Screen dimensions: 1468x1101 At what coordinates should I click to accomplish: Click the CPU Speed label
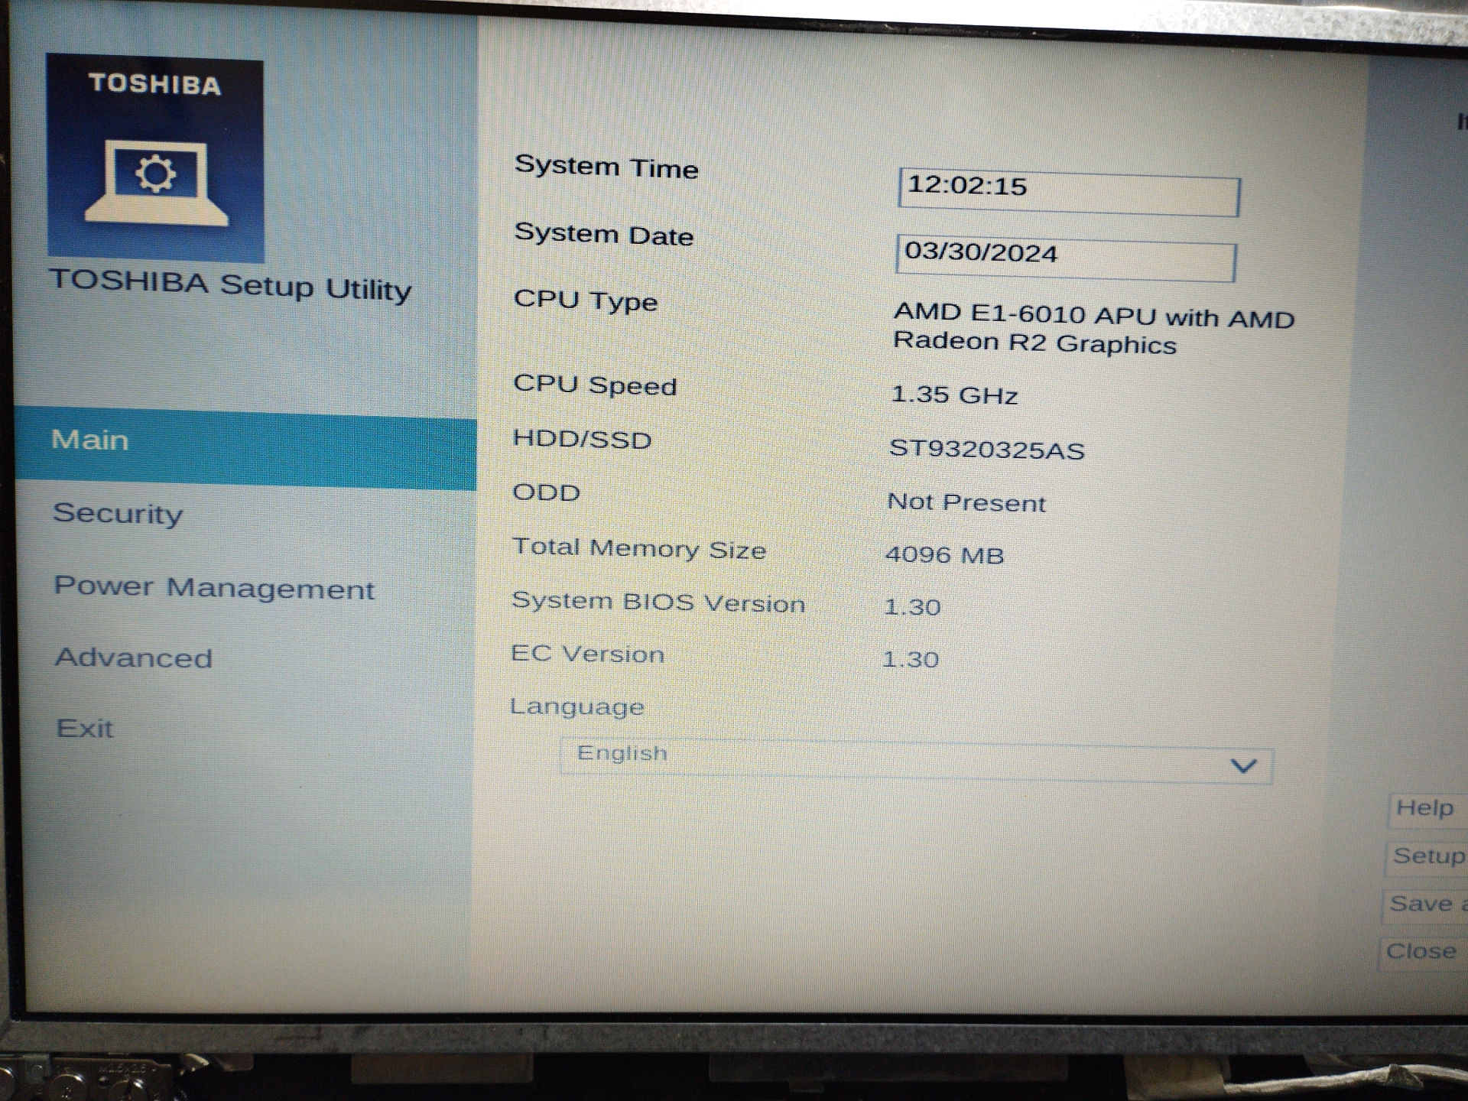pos(595,385)
